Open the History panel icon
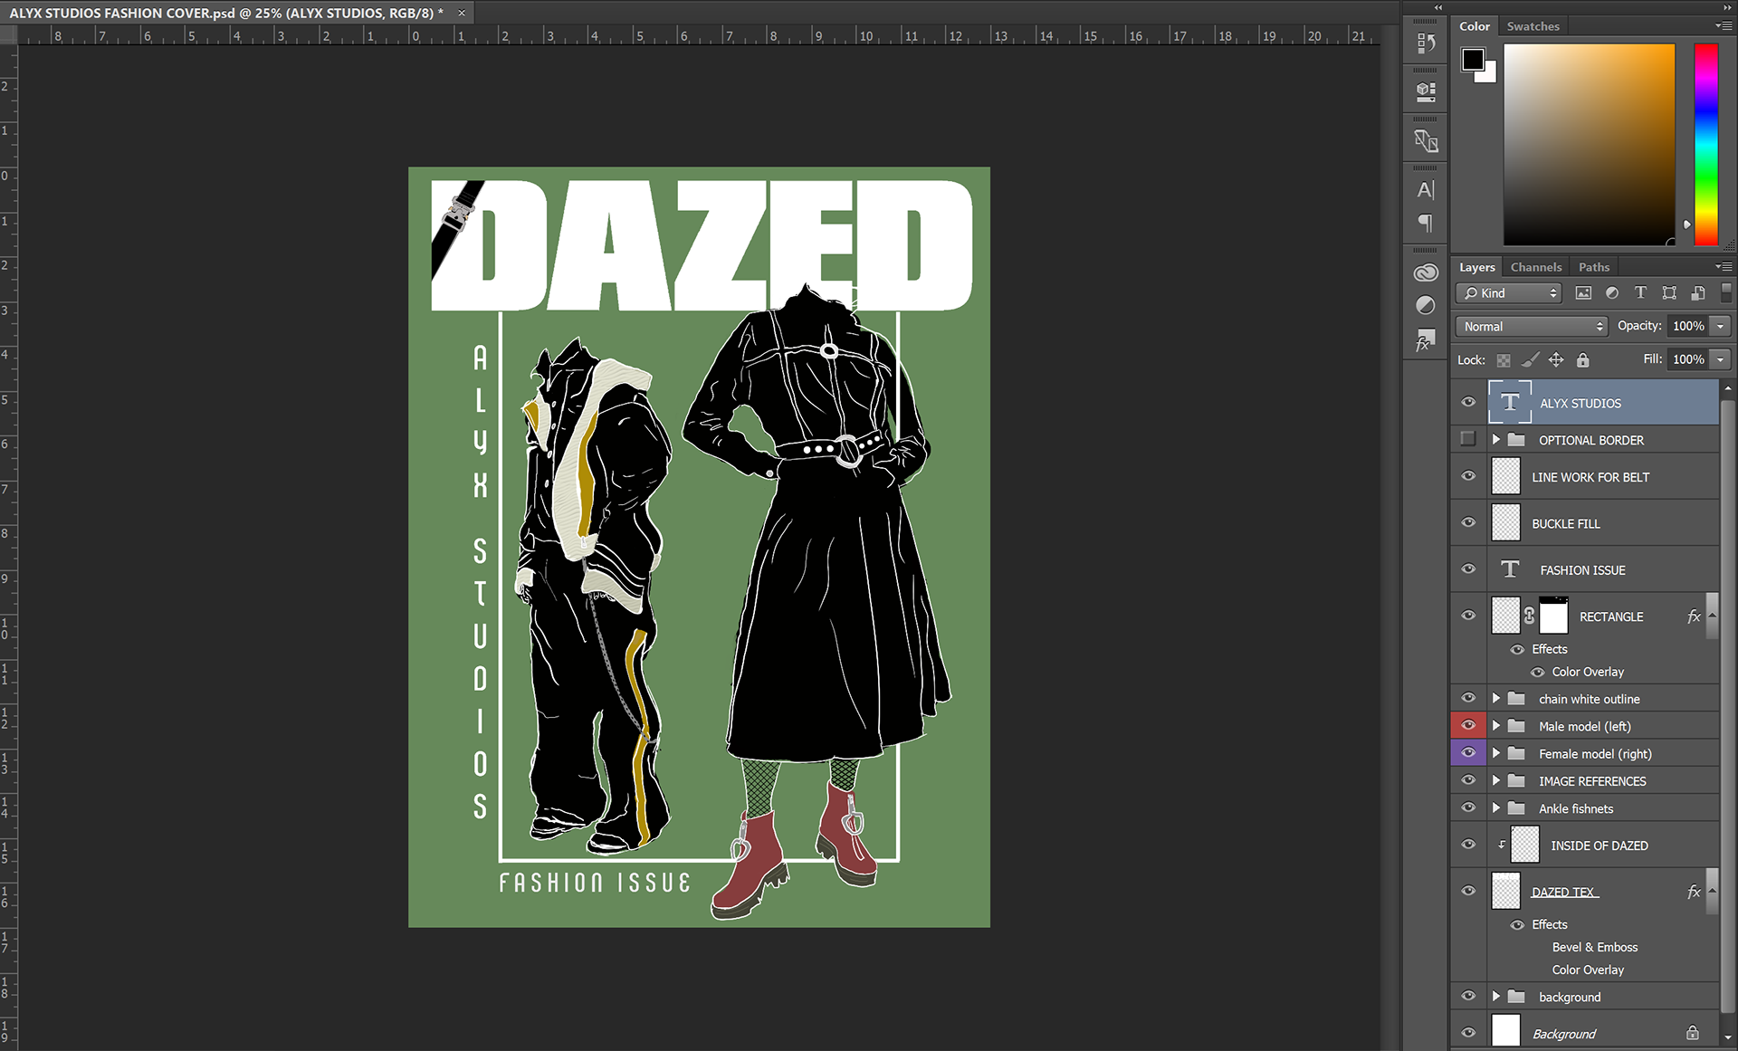The height and width of the screenshot is (1051, 1738). (1426, 43)
